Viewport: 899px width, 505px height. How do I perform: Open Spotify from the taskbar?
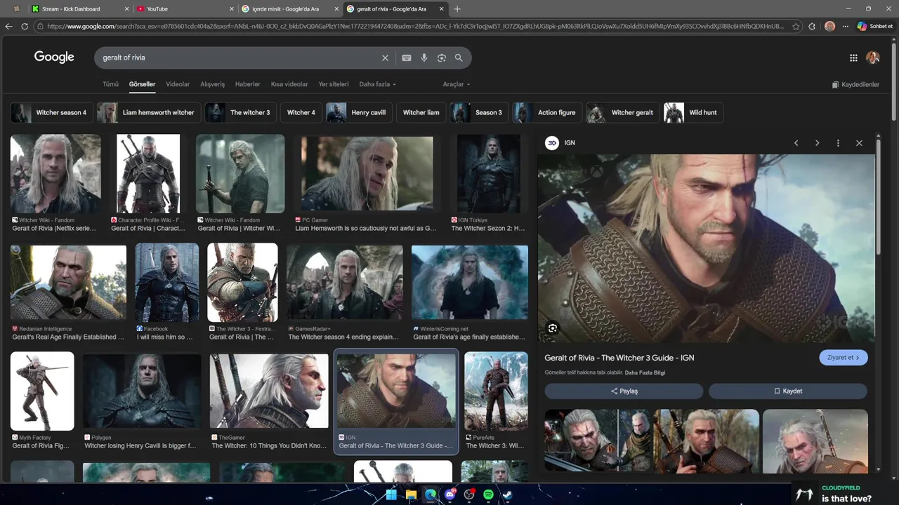point(488,495)
